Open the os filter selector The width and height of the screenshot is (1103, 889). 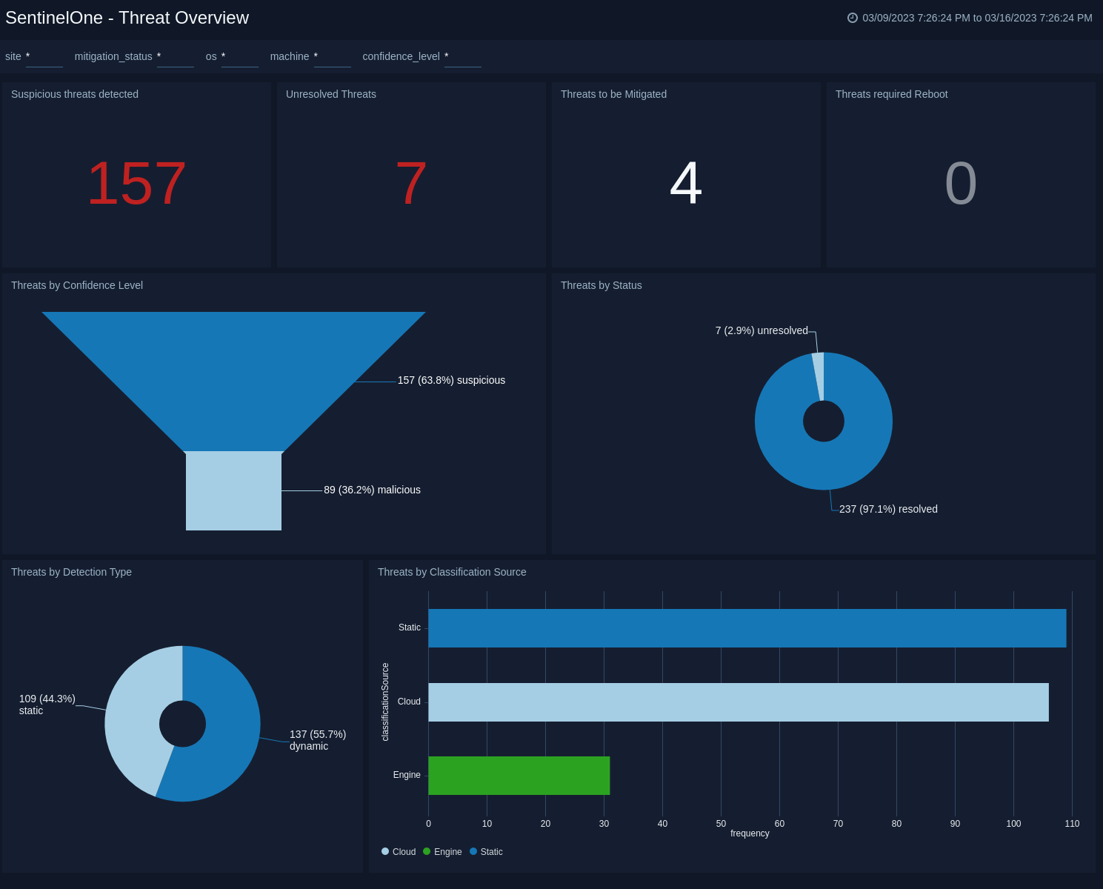point(240,57)
